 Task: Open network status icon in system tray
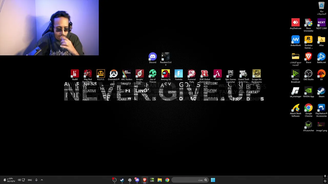(x=23, y=180)
